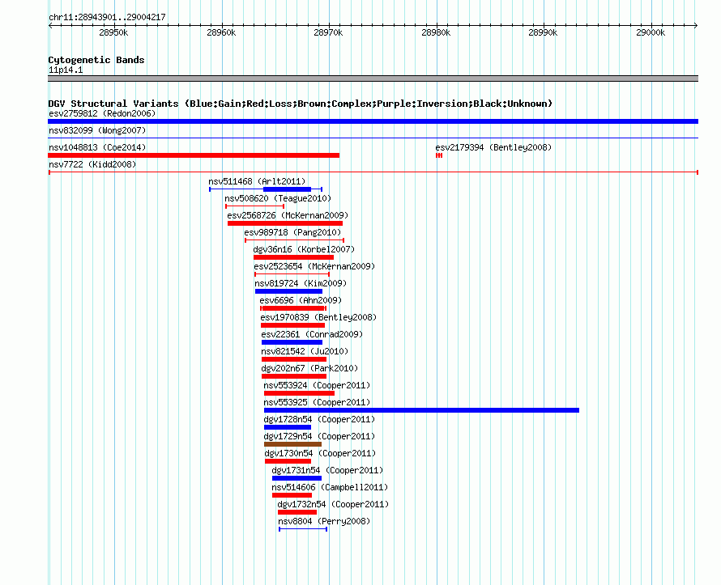This screenshot has height=585, width=721.
Task: Click the 28960k ruler label
Action: (221, 32)
